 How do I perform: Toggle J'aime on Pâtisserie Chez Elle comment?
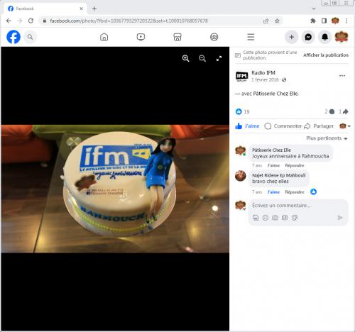(273, 165)
